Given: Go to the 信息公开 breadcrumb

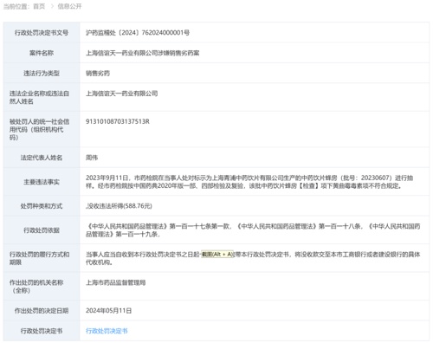Looking at the screenshot, I should [69, 6].
